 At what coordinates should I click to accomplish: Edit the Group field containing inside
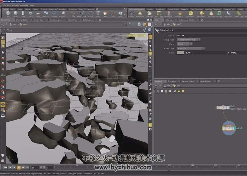click(x=212, y=35)
